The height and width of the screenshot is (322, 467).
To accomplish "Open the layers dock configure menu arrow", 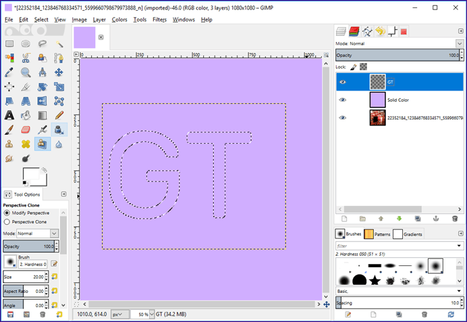I will pos(460,31).
